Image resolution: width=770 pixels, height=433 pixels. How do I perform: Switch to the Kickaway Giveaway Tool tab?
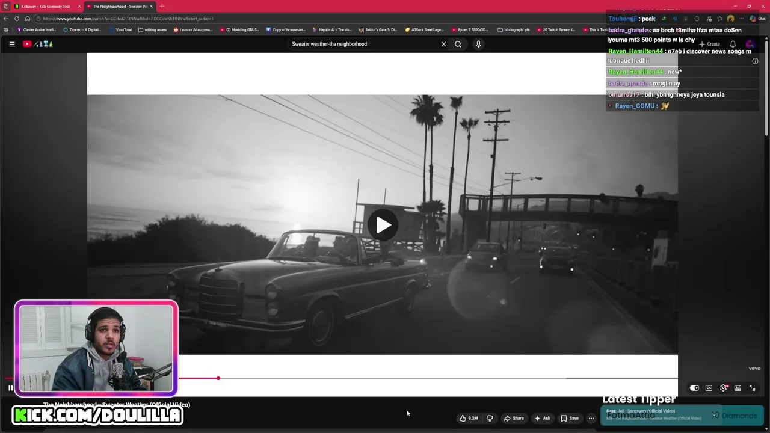tap(46, 6)
